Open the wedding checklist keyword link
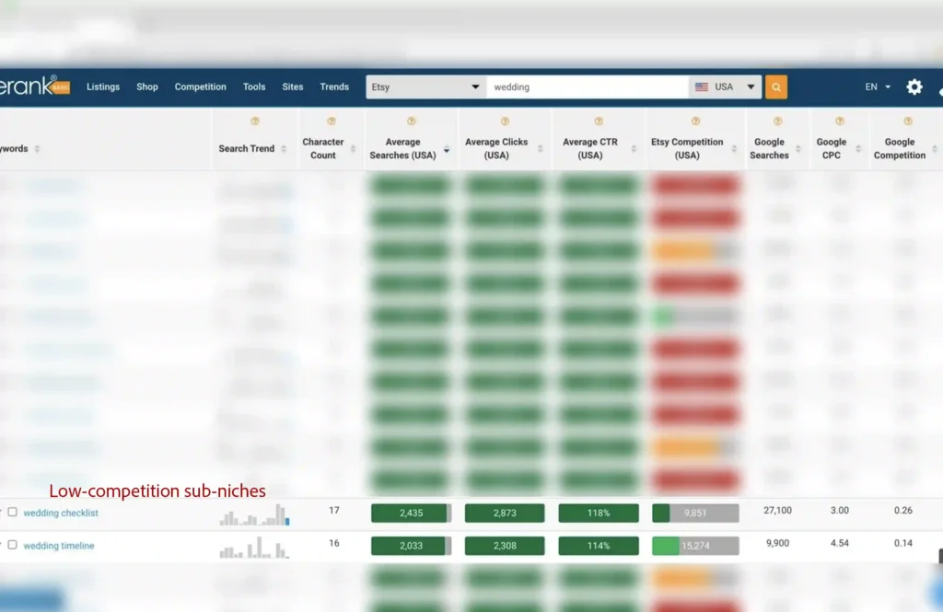943x612 pixels. pyautogui.click(x=61, y=513)
